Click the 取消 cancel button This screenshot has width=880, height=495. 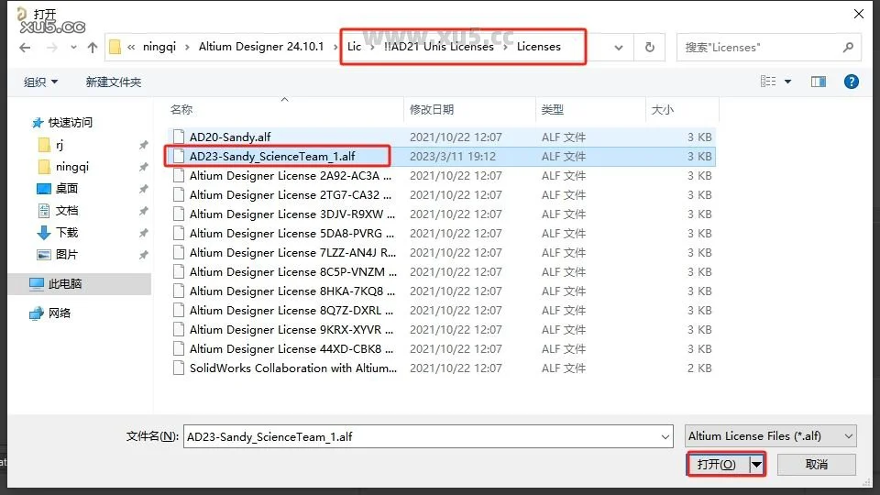pyautogui.click(x=817, y=465)
